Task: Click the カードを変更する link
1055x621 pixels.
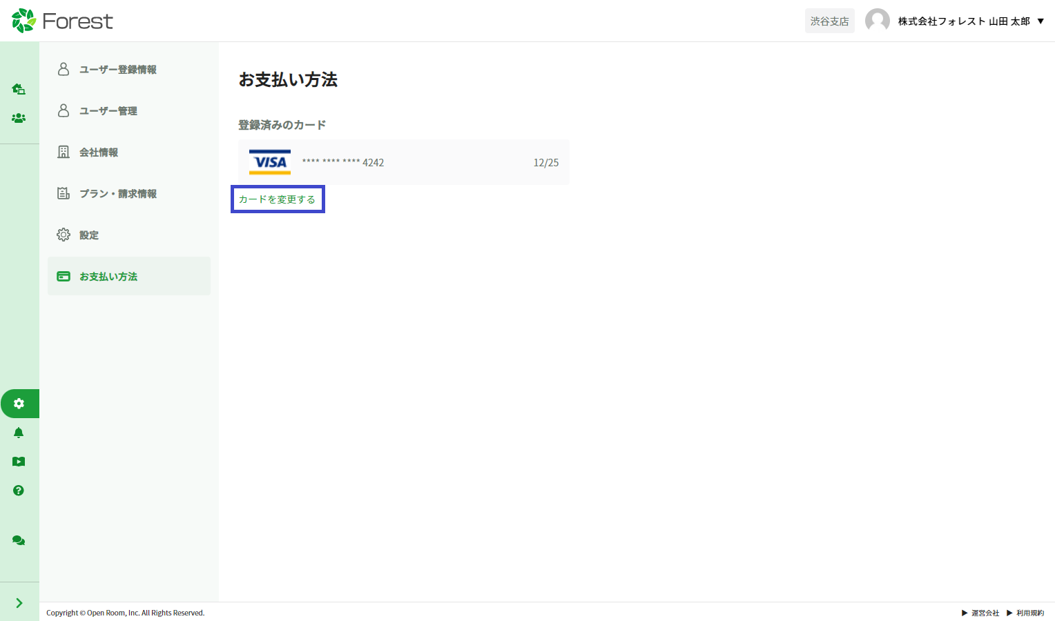Action: (277, 199)
